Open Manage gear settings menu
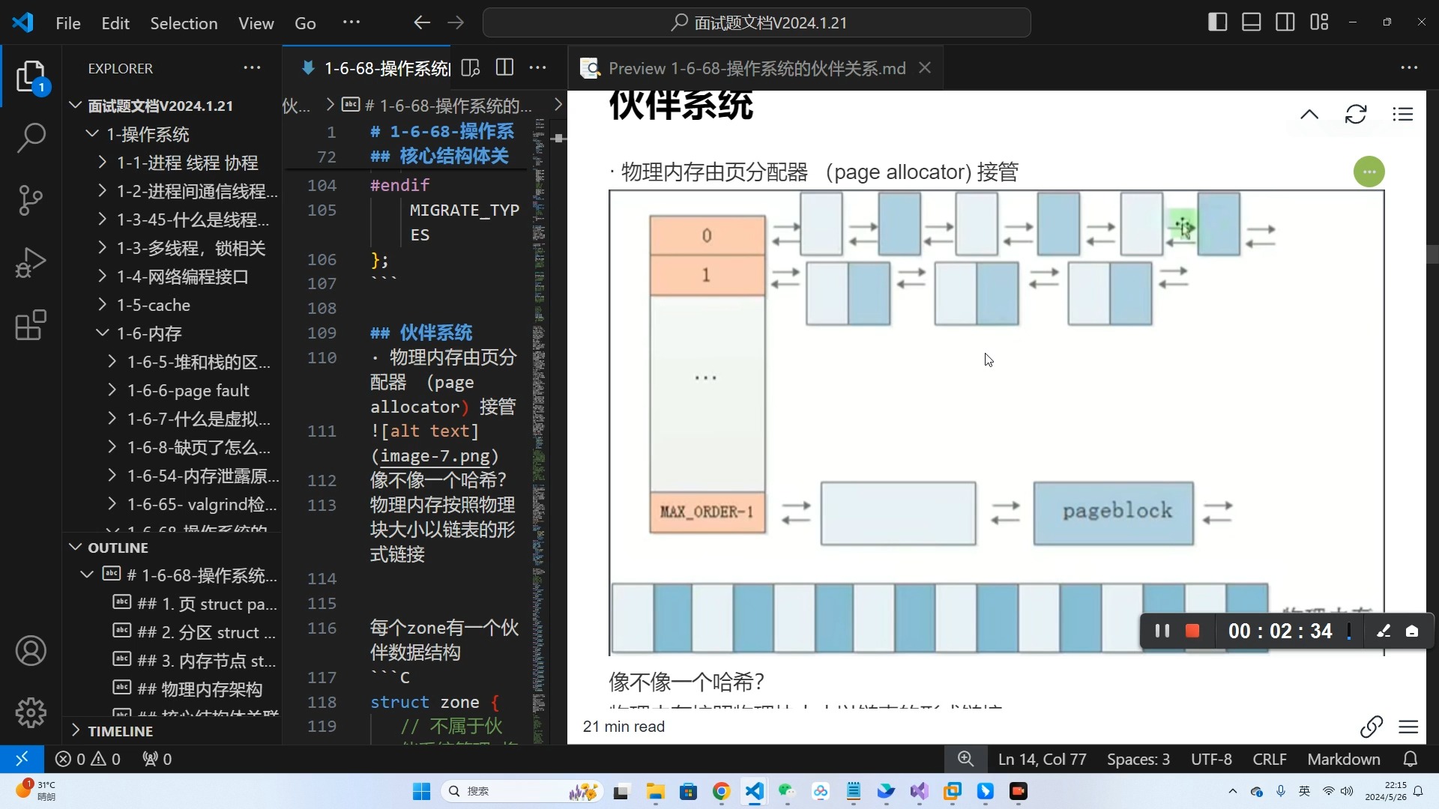This screenshot has height=809, width=1439. [31, 712]
